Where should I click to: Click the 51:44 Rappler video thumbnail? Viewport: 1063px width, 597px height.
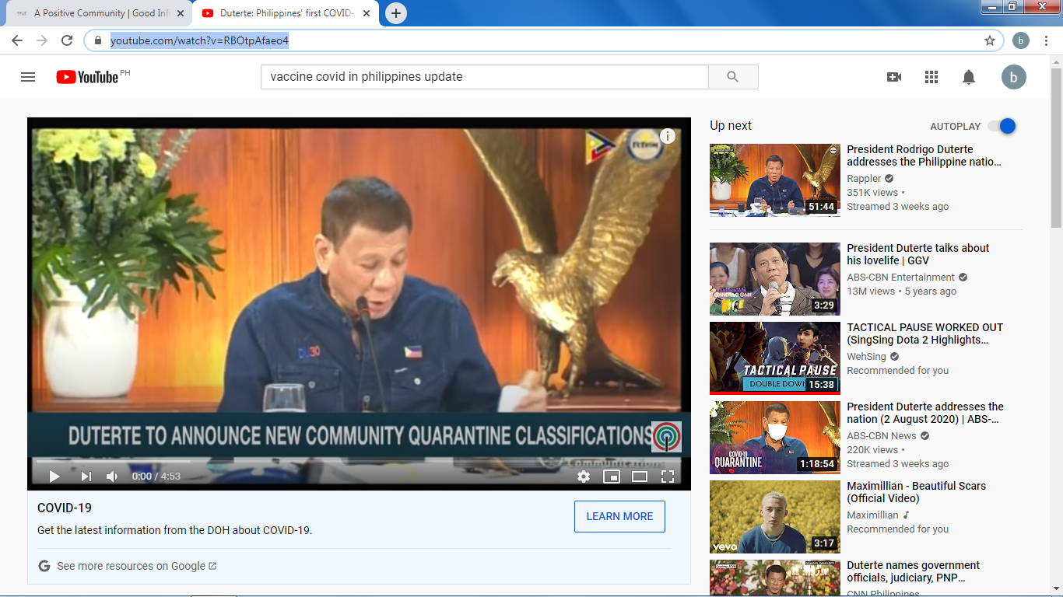coord(775,180)
